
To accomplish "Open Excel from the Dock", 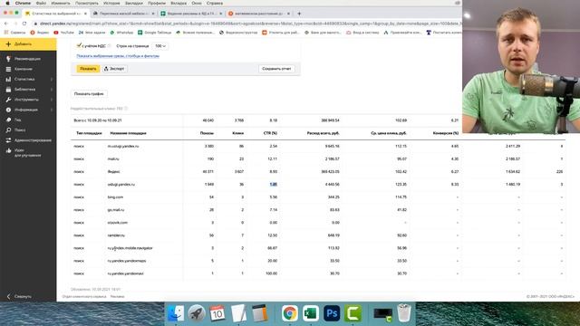I will 311,313.
